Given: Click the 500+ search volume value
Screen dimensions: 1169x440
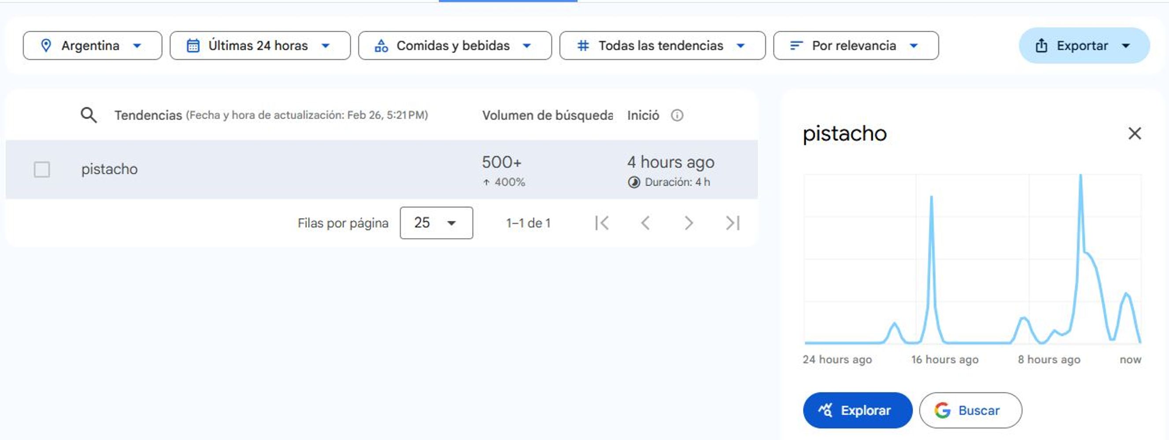Looking at the screenshot, I should [x=501, y=162].
